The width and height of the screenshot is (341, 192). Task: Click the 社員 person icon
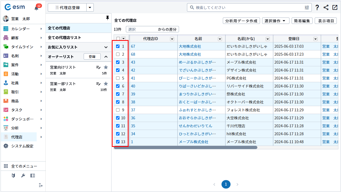pyautogui.click(x=6, y=83)
